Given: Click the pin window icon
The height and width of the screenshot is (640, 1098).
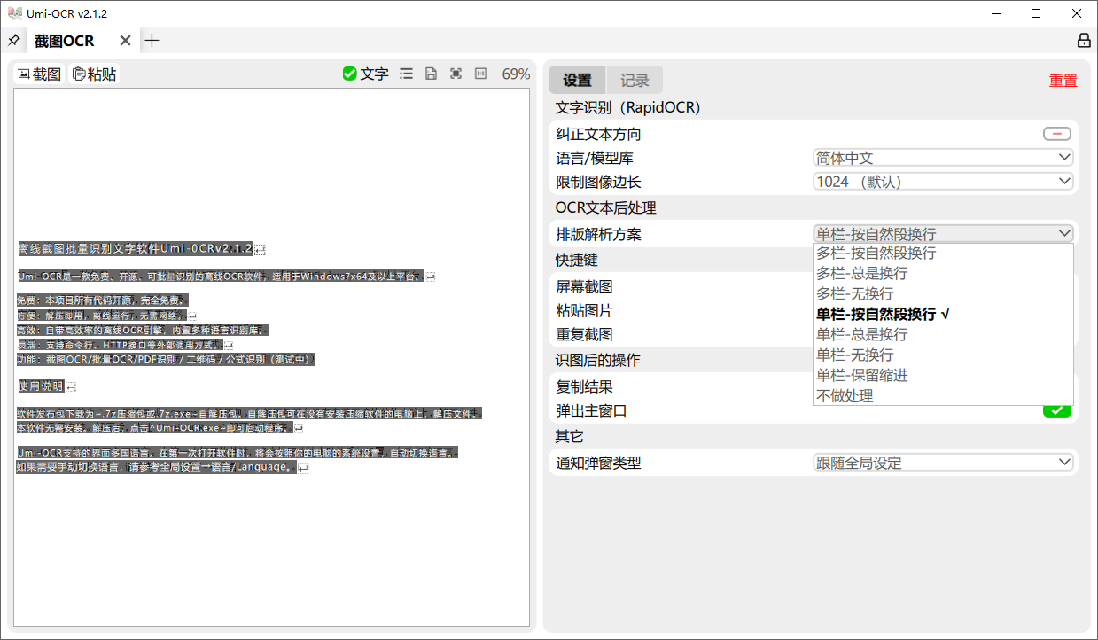Looking at the screenshot, I should tap(13, 41).
